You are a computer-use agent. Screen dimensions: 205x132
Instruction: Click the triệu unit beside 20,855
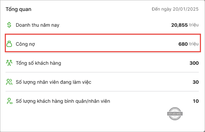point(194,25)
